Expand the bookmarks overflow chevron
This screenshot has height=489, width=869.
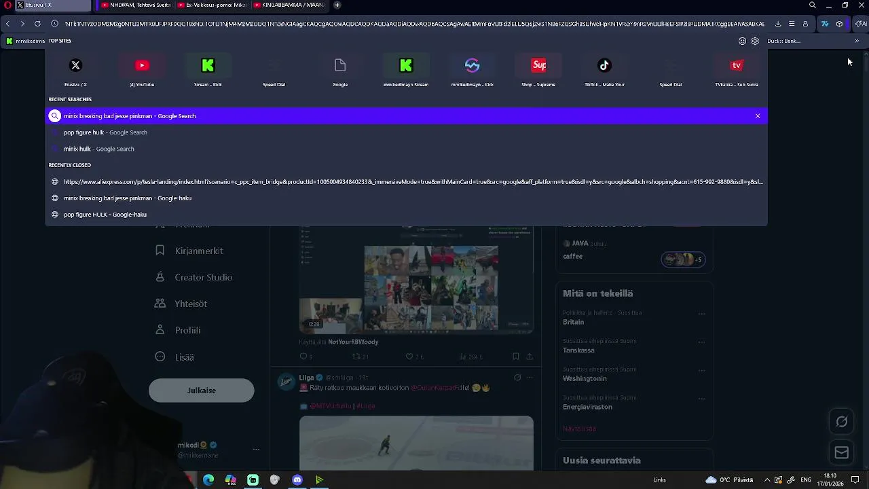click(857, 41)
